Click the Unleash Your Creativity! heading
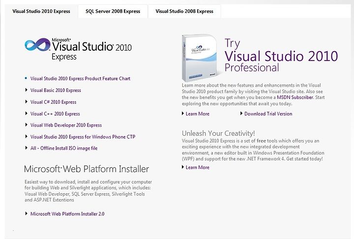 click(x=218, y=133)
